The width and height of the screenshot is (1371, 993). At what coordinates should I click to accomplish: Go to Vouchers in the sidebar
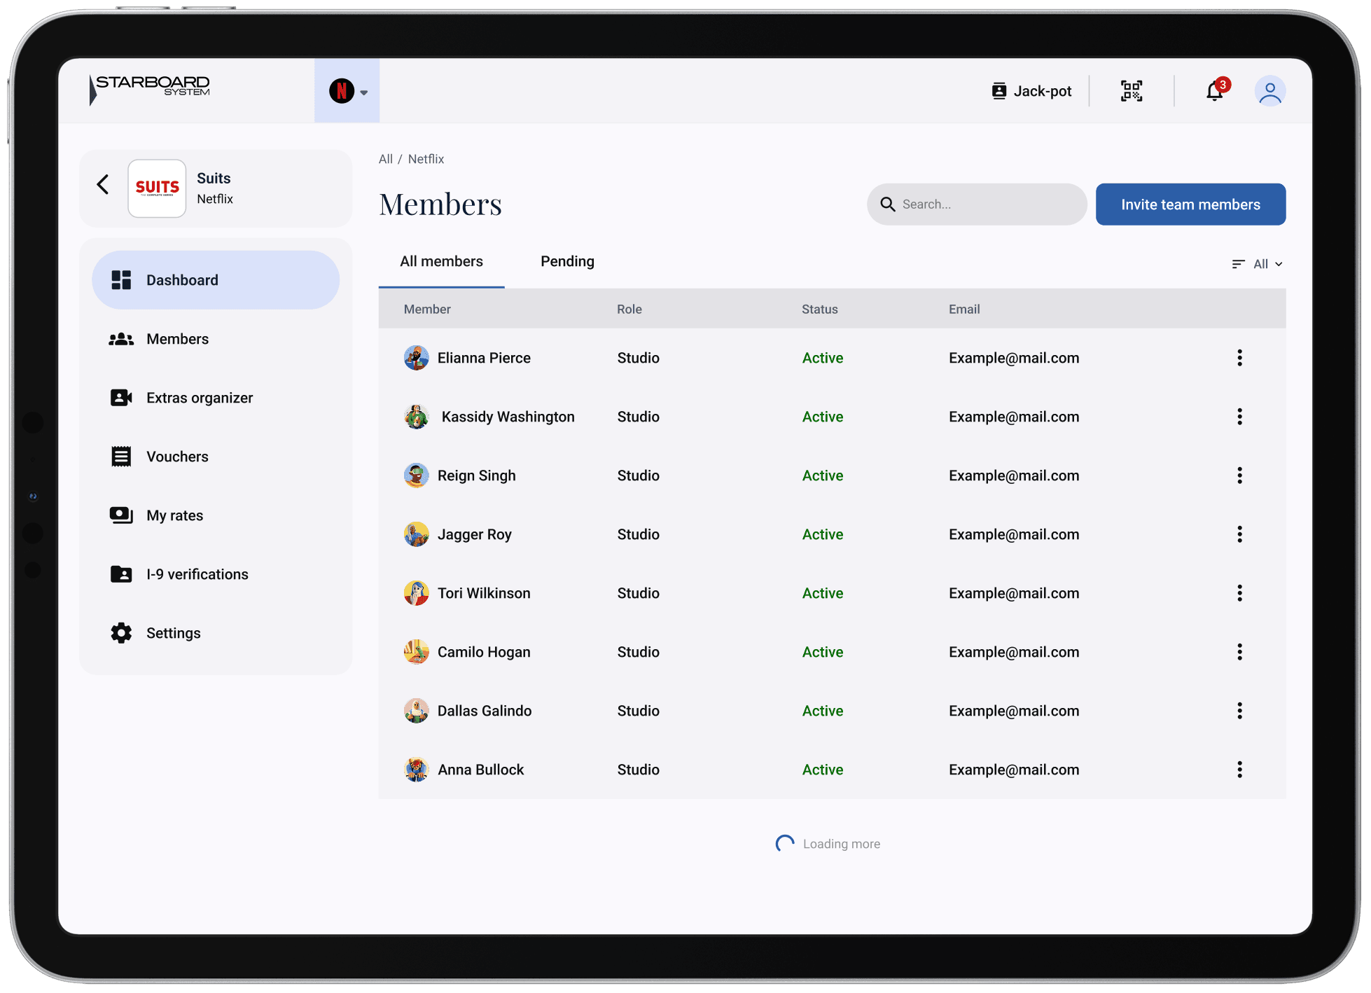(176, 457)
